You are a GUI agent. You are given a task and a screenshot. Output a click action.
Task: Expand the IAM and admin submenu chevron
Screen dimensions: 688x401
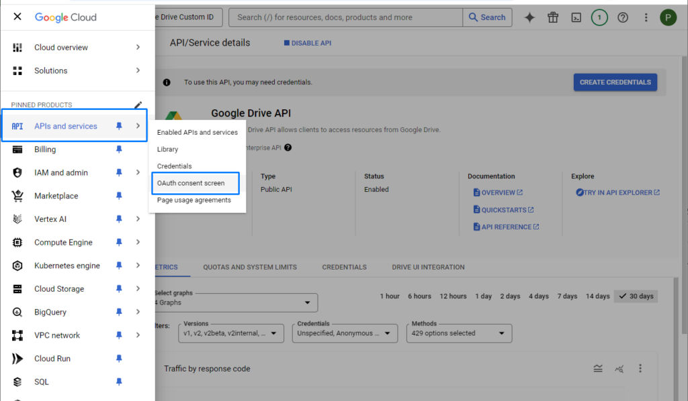tap(138, 172)
